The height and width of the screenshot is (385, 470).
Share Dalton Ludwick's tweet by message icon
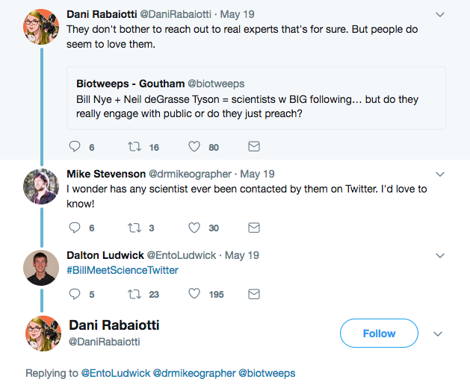click(x=253, y=294)
